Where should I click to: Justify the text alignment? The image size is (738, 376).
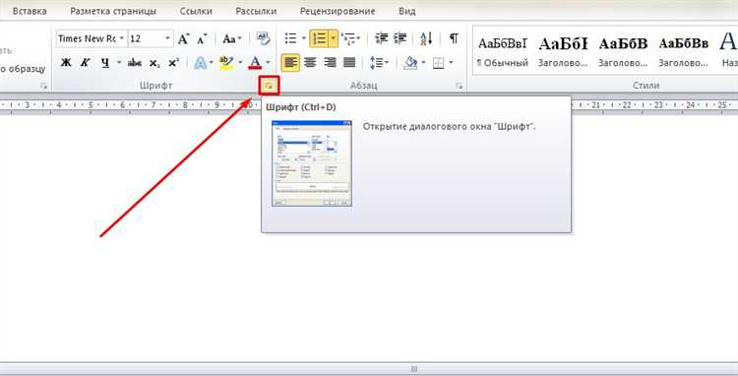349,62
